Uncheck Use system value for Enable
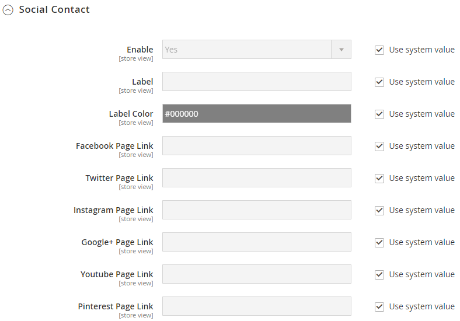 click(x=379, y=50)
